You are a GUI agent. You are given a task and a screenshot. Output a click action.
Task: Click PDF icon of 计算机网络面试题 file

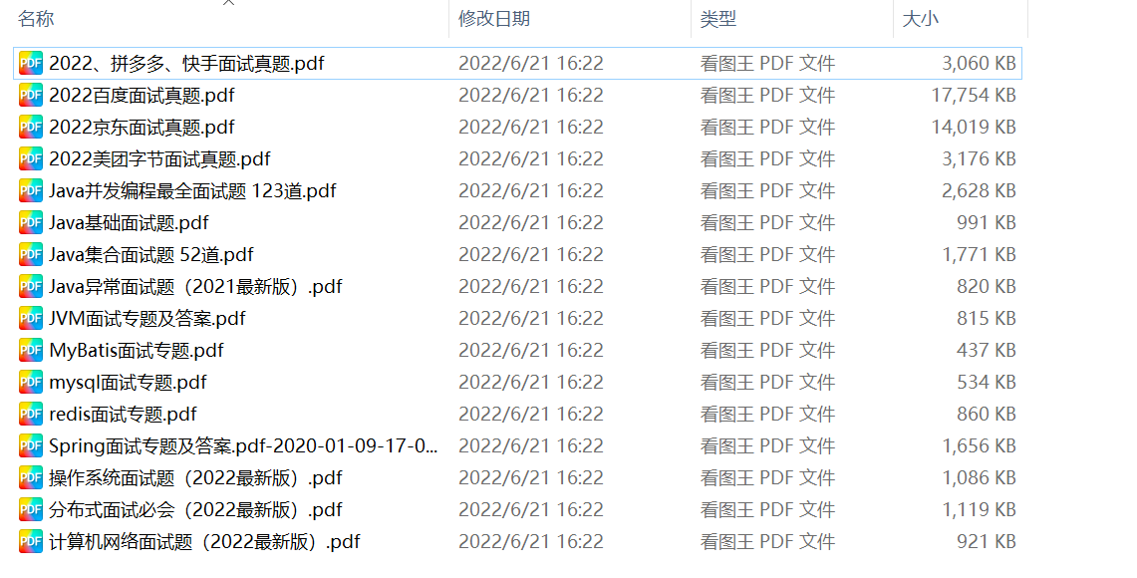(x=31, y=542)
